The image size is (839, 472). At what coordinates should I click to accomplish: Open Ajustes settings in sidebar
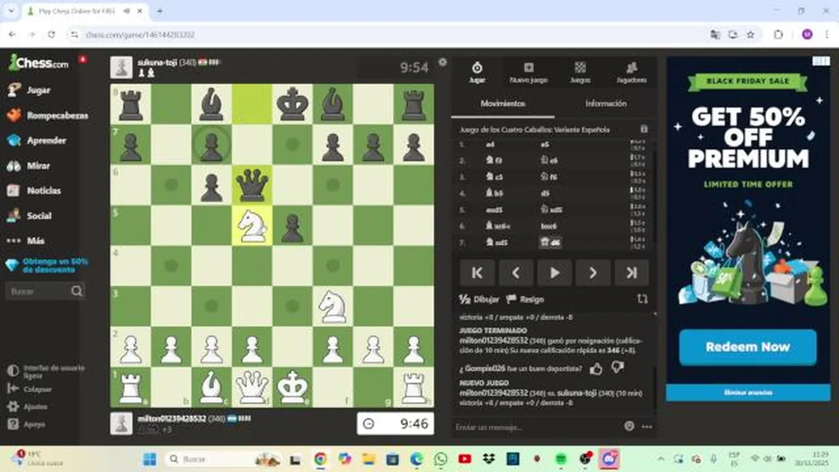(26, 406)
